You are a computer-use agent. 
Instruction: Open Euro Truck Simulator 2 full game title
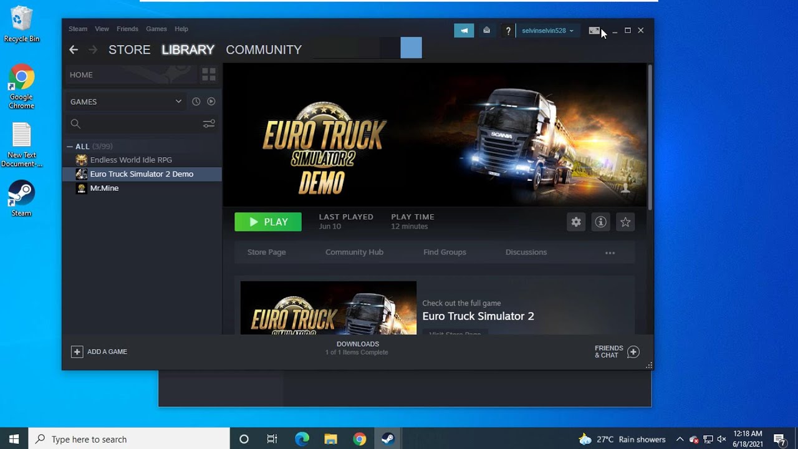478,316
